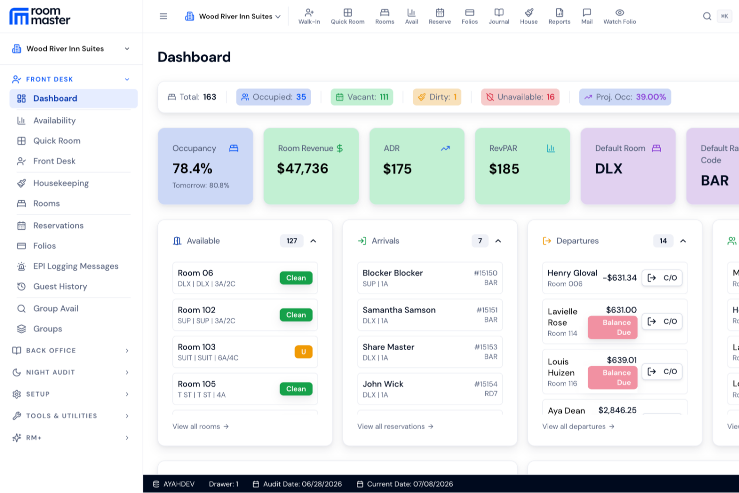
Task: Collapse the Departures panel chevron
Action: tap(683, 241)
